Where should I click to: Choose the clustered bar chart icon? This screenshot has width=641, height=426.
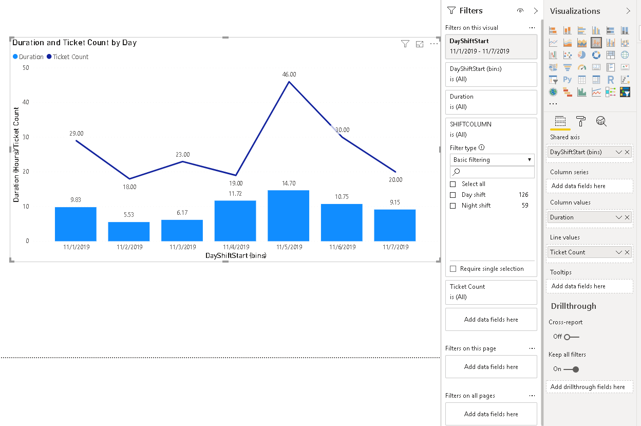tap(582, 30)
